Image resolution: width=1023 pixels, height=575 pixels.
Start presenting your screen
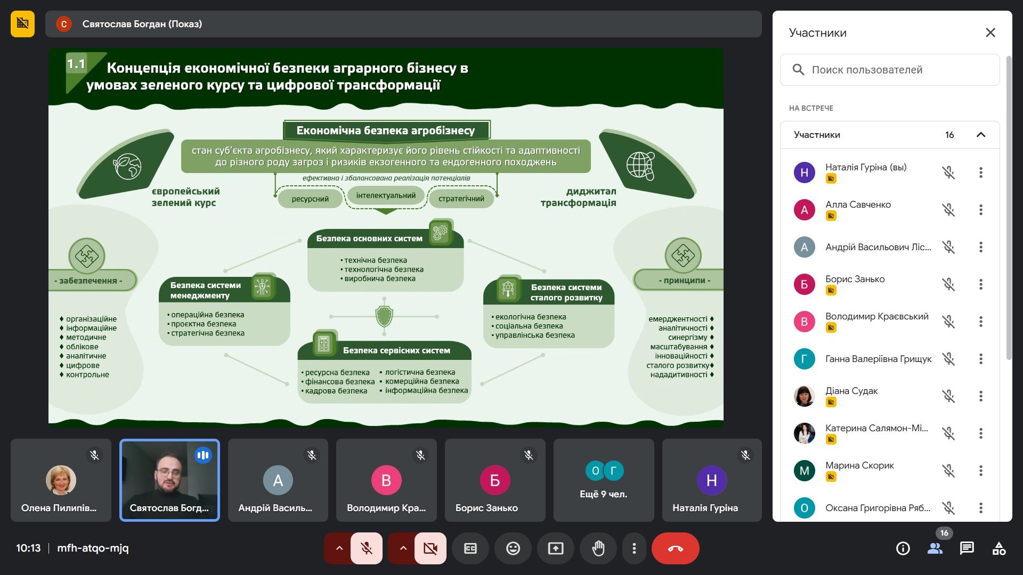click(x=556, y=548)
